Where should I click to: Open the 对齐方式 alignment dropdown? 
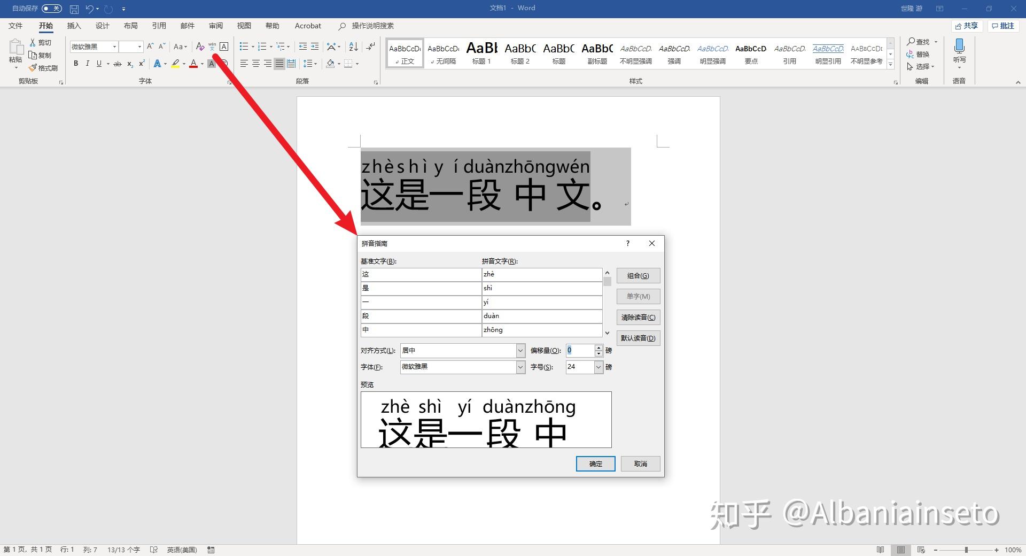(x=520, y=351)
